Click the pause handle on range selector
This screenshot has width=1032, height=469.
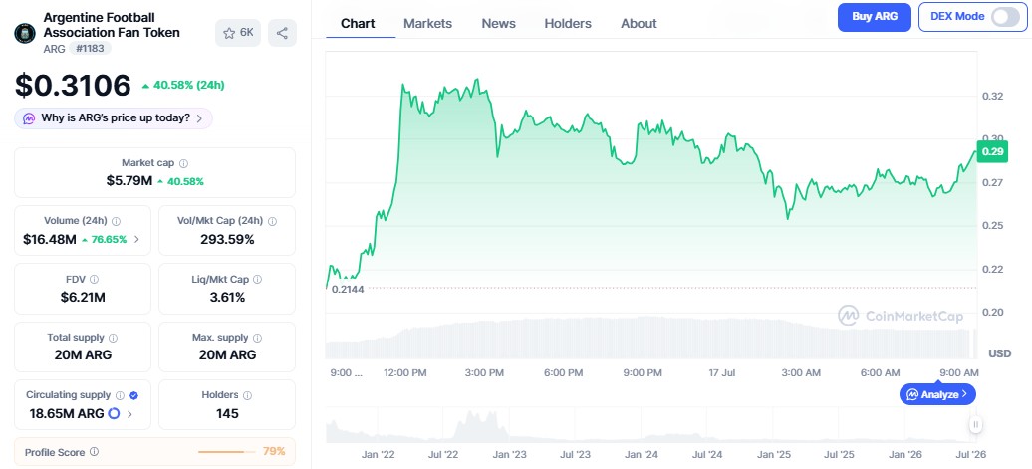[x=976, y=425]
